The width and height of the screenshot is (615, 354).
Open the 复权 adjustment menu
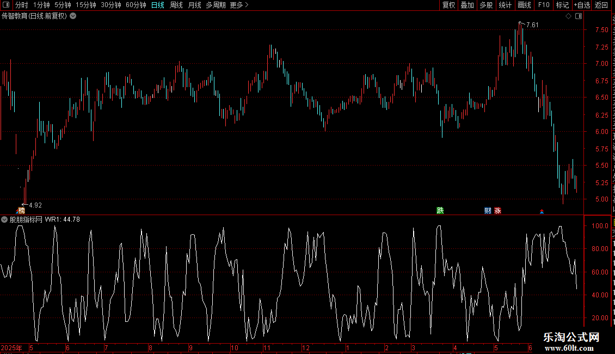tap(448, 5)
